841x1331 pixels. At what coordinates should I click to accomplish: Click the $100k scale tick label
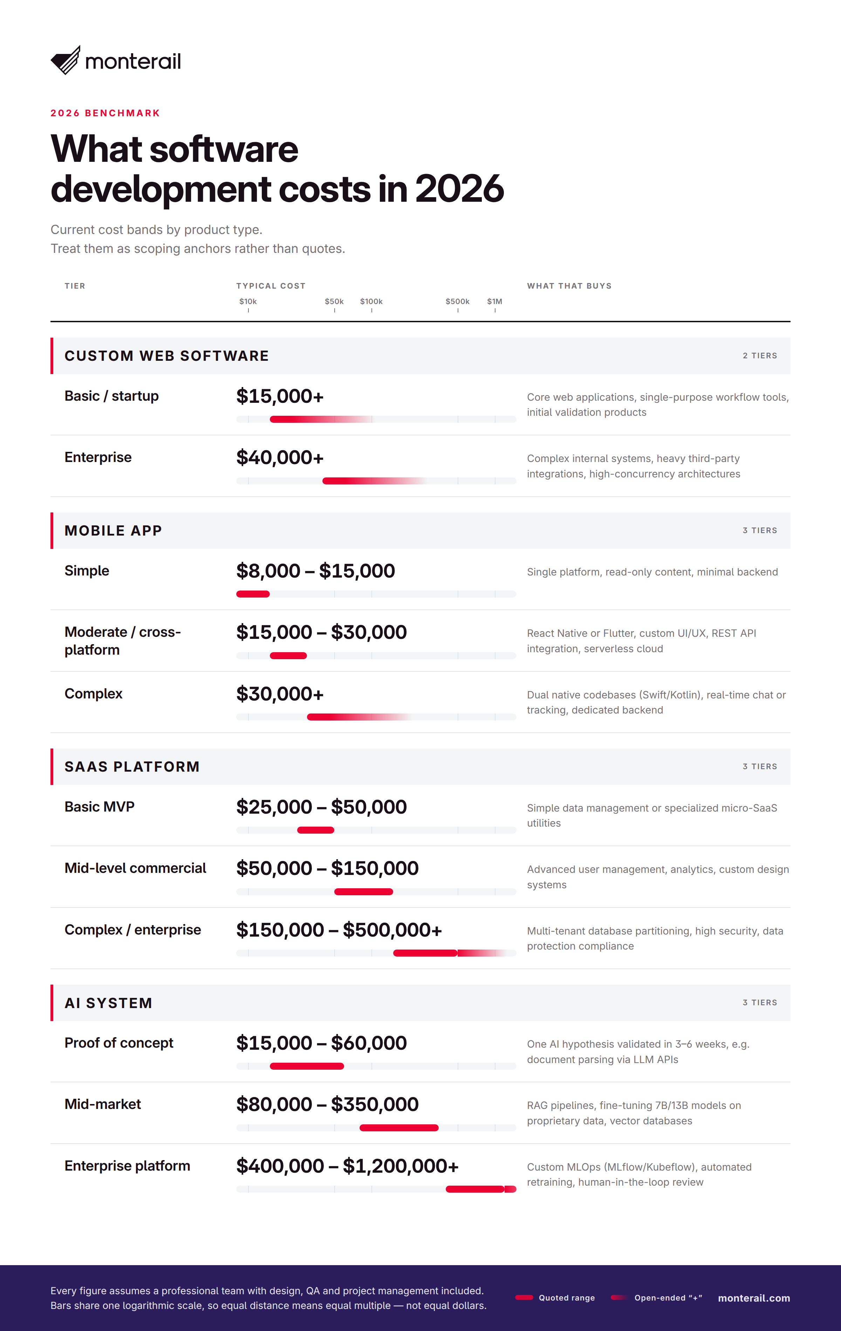(x=371, y=301)
